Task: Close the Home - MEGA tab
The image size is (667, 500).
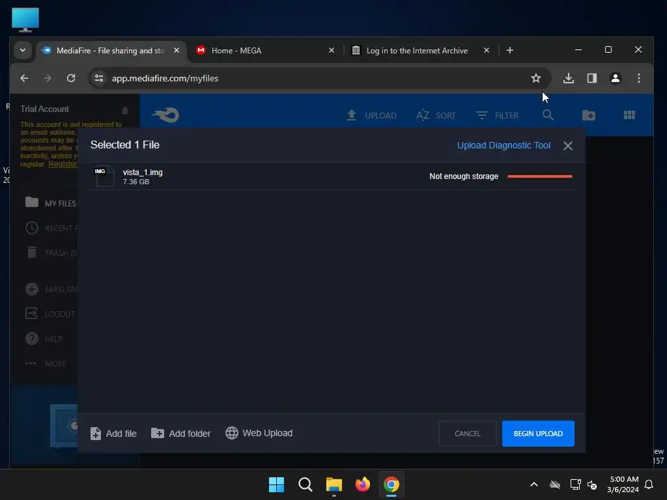Action: coord(332,51)
